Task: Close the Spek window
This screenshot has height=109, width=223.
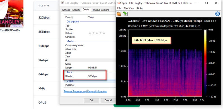Action: (216, 3)
